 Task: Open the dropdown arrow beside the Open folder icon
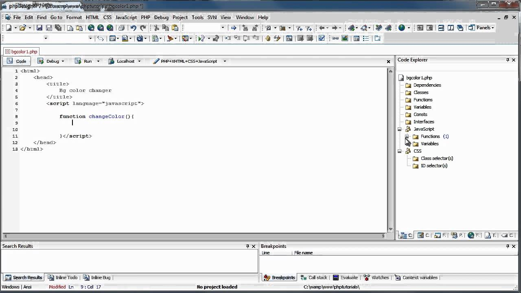point(30,28)
